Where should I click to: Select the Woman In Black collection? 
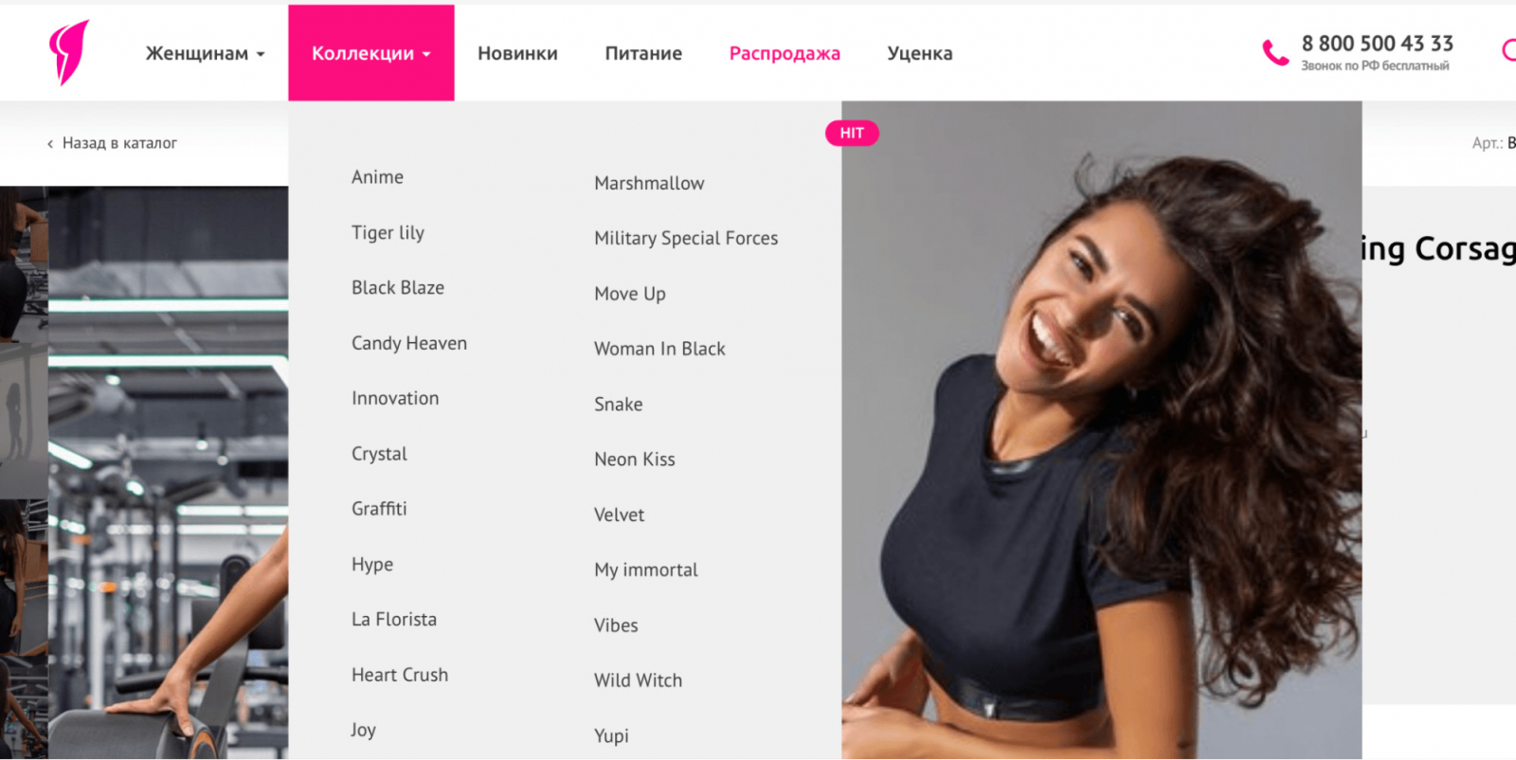click(x=659, y=349)
